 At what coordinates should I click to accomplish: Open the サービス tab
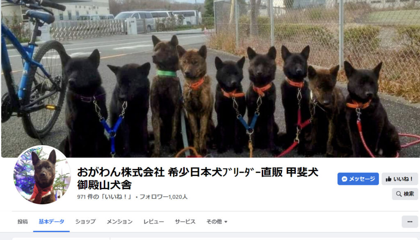click(185, 222)
